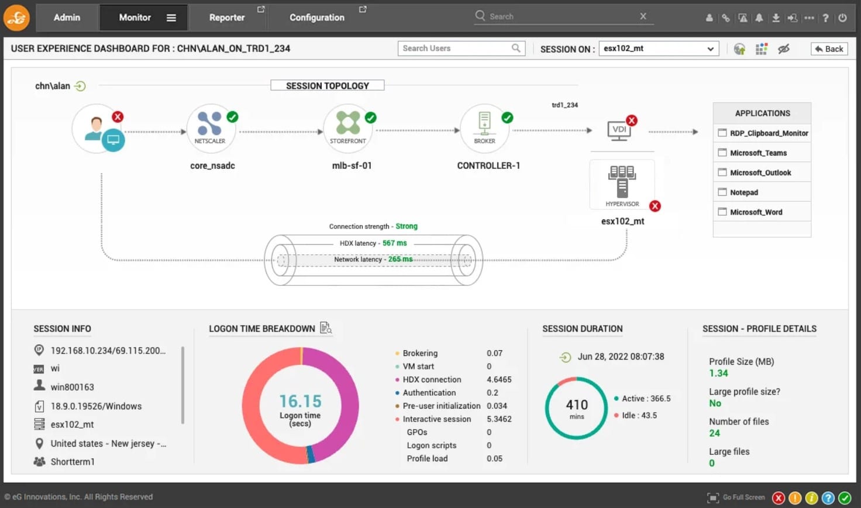Clear the top search with X
The width and height of the screenshot is (861, 508).
(643, 16)
